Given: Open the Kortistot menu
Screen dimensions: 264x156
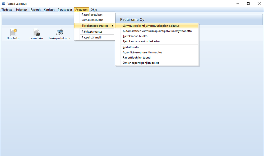Looking at the screenshot, I should tap(49, 10).
